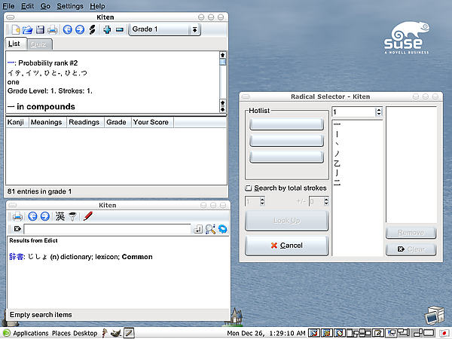Click the clock showing Mon Dec 26
452x339 pixels.
coord(266,333)
